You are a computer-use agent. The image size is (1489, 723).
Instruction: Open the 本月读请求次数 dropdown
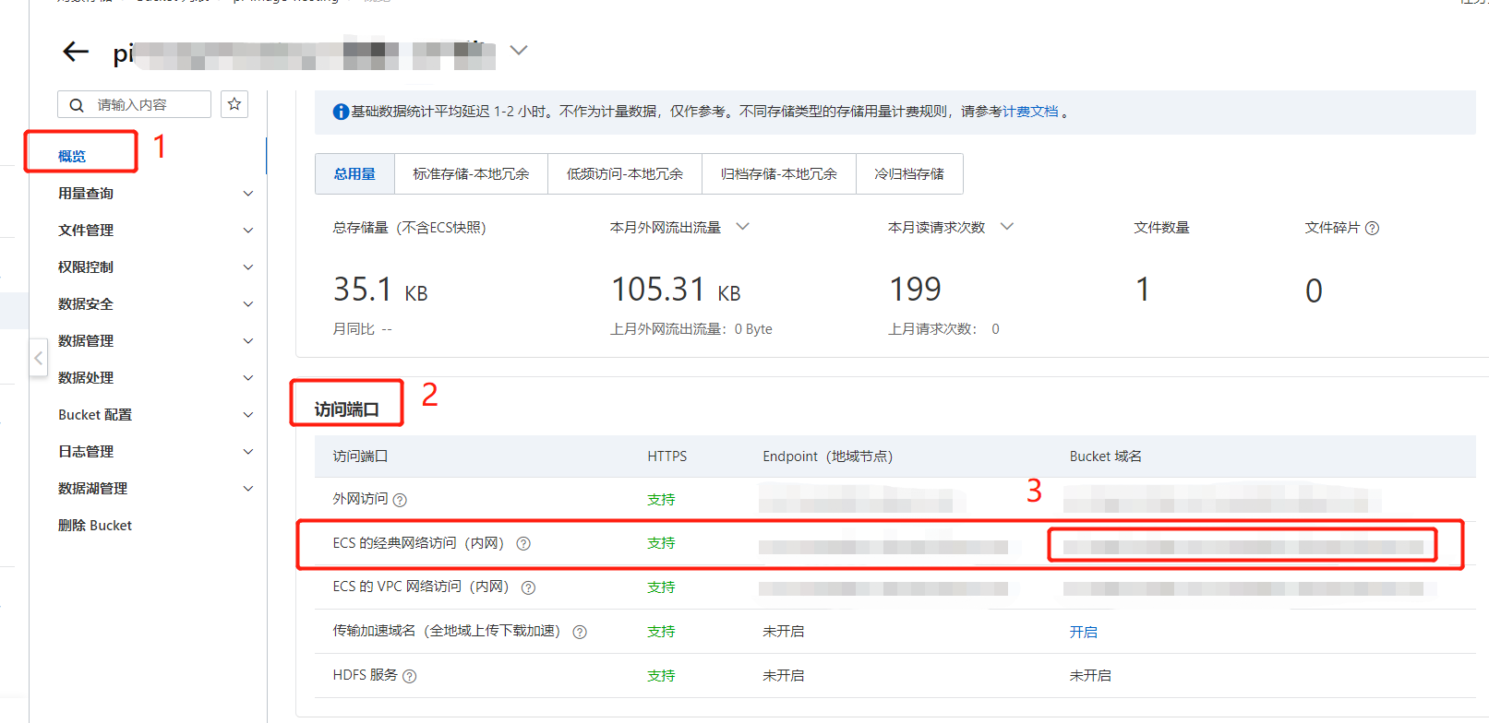click(1007, 227)
